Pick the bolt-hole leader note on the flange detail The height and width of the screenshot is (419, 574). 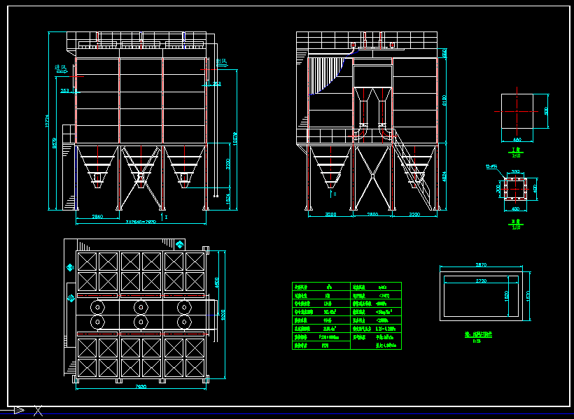[491, 166]
